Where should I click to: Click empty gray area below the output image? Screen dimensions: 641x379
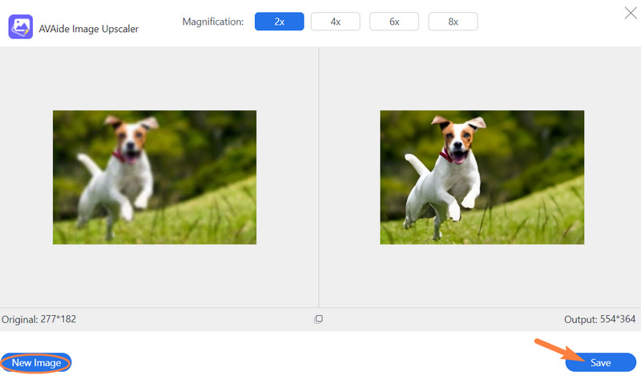[x=482, y=276]
